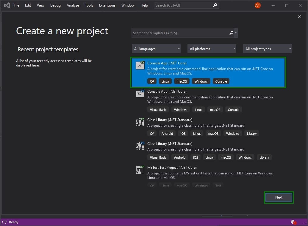Image resolution: width=308 pixels, height=226 pixels.
Task: Open the Tools menu
Action: click(89, 5)
